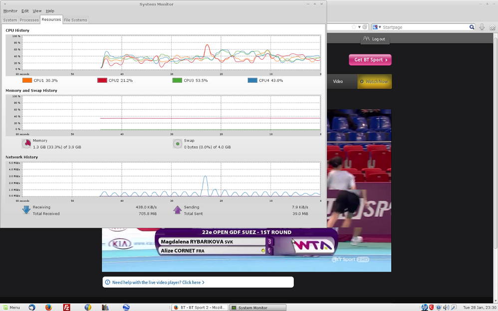Open the bookshelf library launcher icon
The height and width of the screenshot is (311, 498).
click(x=105, y=307)
